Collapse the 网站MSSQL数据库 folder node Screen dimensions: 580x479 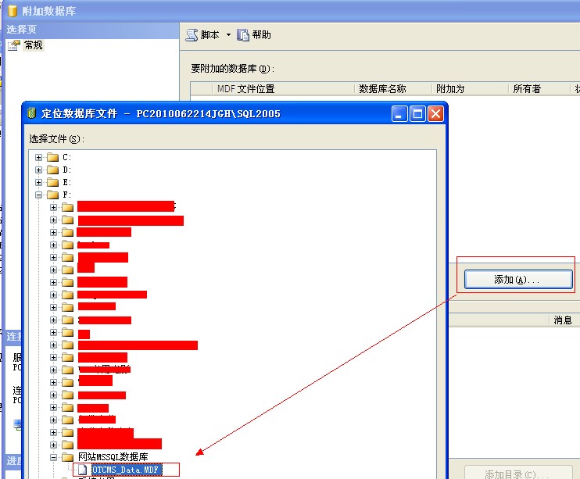tap(54, 457)
